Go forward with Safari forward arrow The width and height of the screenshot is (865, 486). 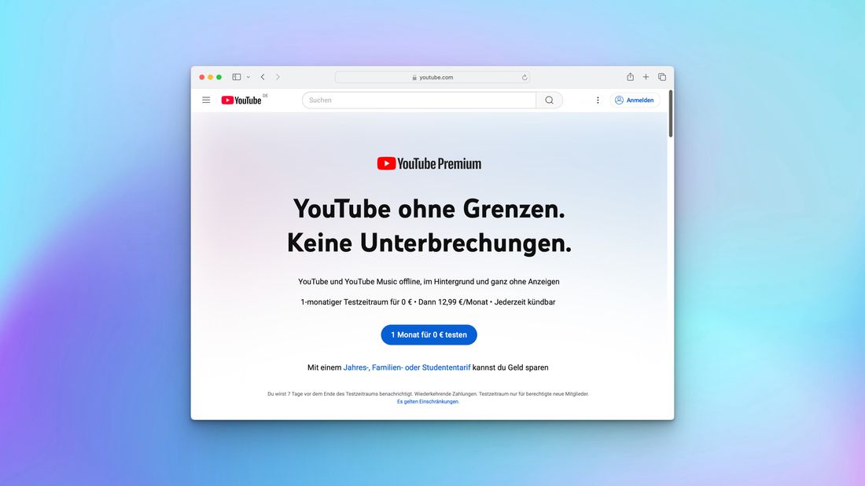pos(278,77)
